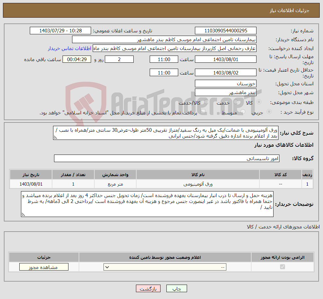Select the کالا/خدمت radio button

(x=206, y=102)
